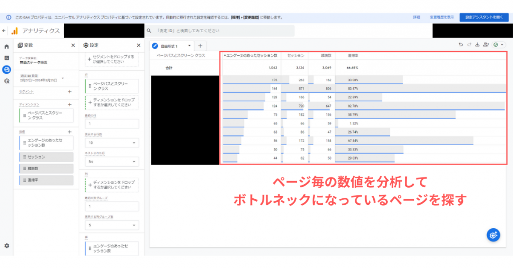Click the green sampling status icon
Screen dimensions: 513x269
click(x=495, y=45)
